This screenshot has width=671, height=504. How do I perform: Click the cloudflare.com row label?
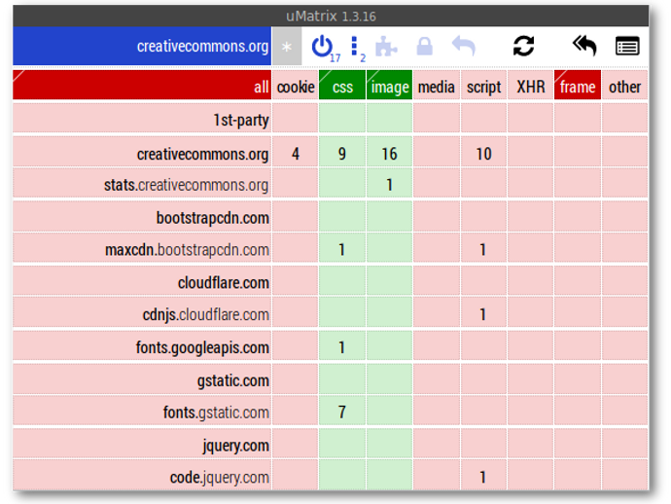pos(142,280)
